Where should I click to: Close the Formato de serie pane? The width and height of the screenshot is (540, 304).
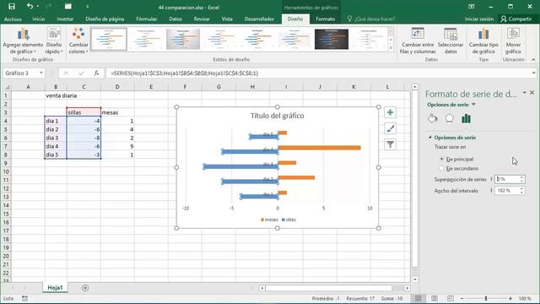click(x=532, y=93)
